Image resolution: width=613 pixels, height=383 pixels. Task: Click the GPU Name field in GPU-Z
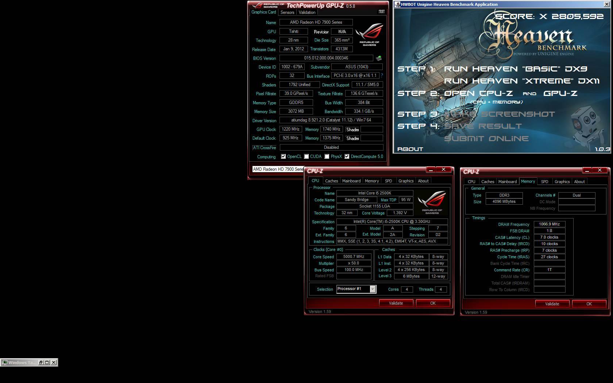click(x=316, y=22)
